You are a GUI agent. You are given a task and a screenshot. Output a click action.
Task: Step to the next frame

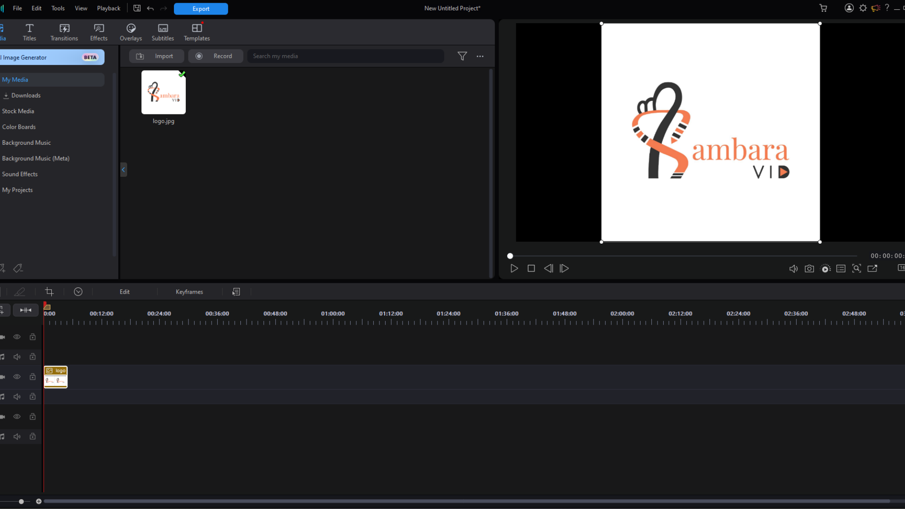(564, 269)
